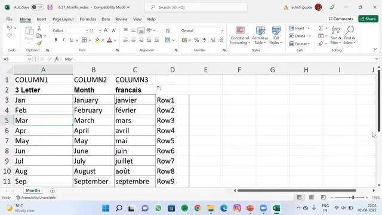Select Align Left
382x215 pixels.
[x=125, y=40]
